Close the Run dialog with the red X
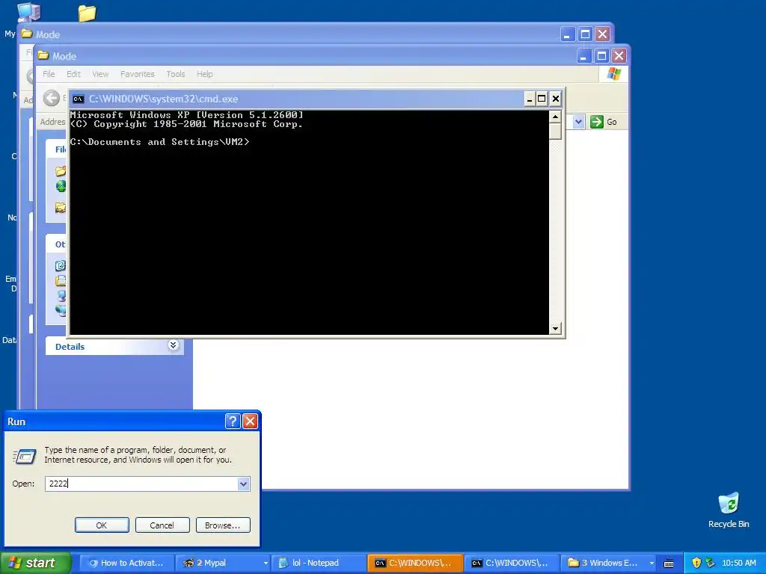The height and width of the screenshot is (574, 766). (x=250, y=422)
